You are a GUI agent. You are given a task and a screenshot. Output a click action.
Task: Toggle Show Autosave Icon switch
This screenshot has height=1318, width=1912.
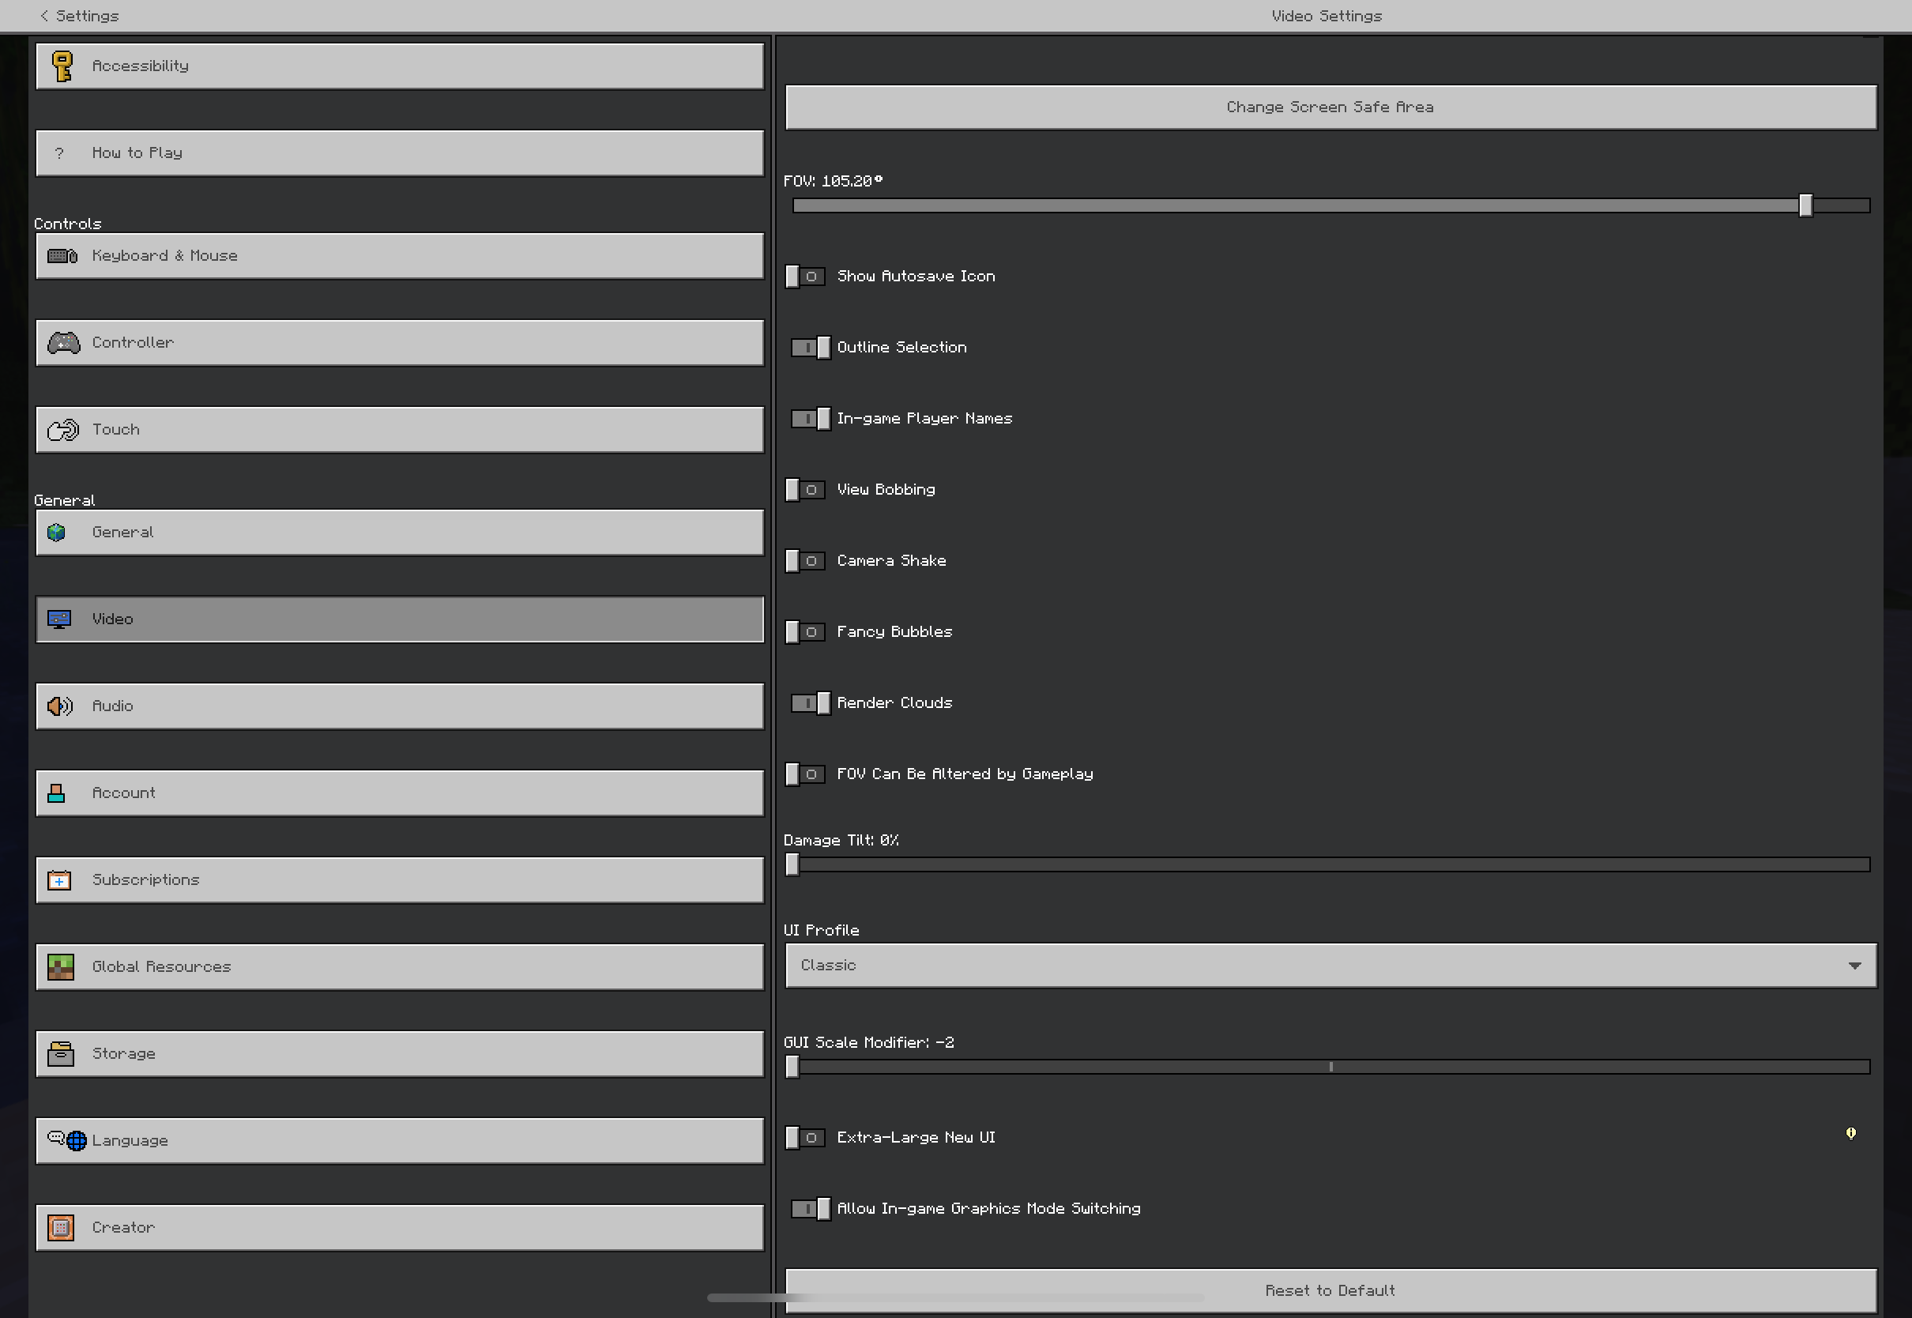tap(805, 277)
